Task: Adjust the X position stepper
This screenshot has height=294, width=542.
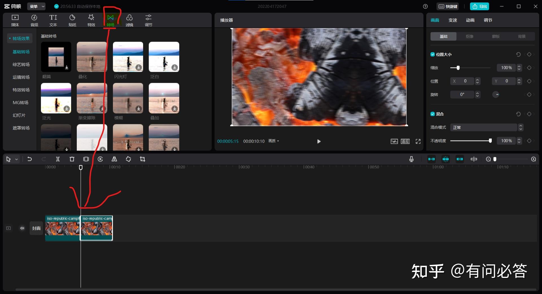Action: point(477,81)
